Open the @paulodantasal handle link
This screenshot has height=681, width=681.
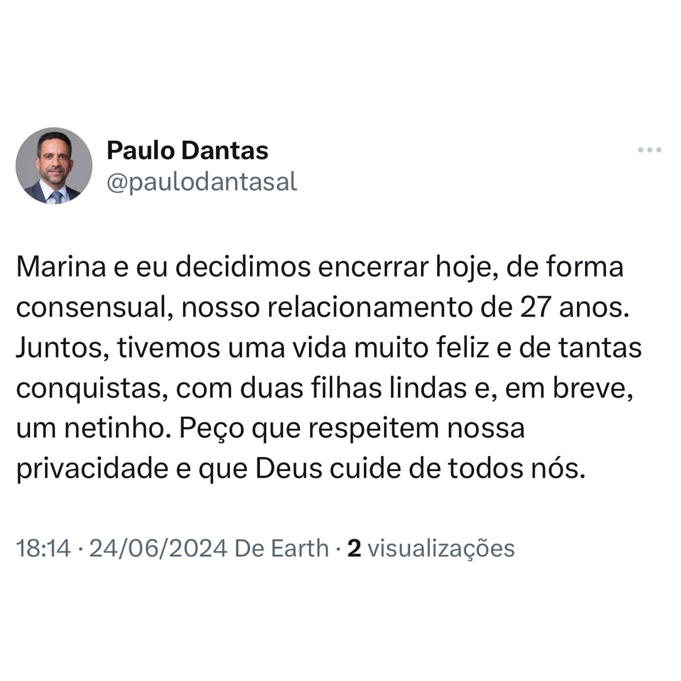(202, 182)
